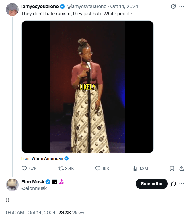Like the post with 19K likes
This screenshot has width=191, height=218.
click(98, 169)
